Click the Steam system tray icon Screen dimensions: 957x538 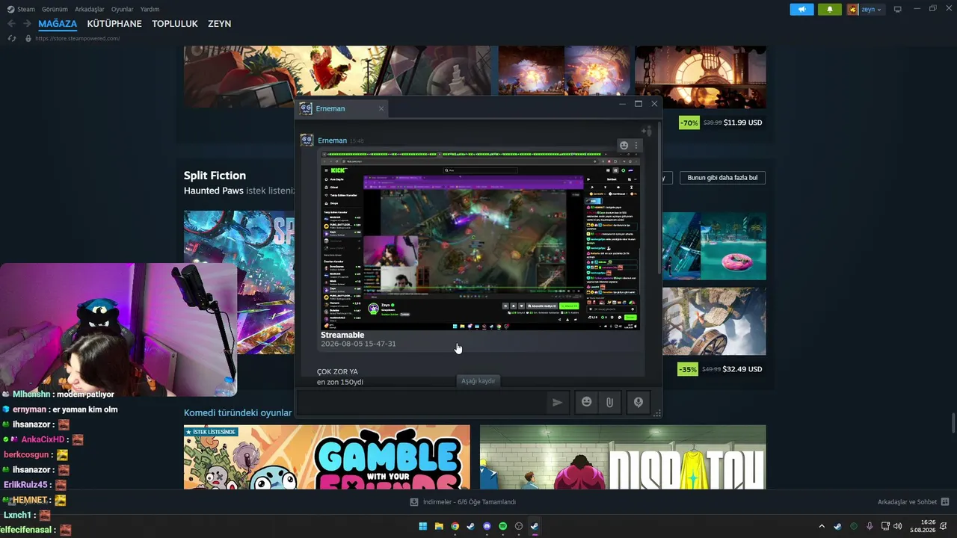tap(837, 526)
